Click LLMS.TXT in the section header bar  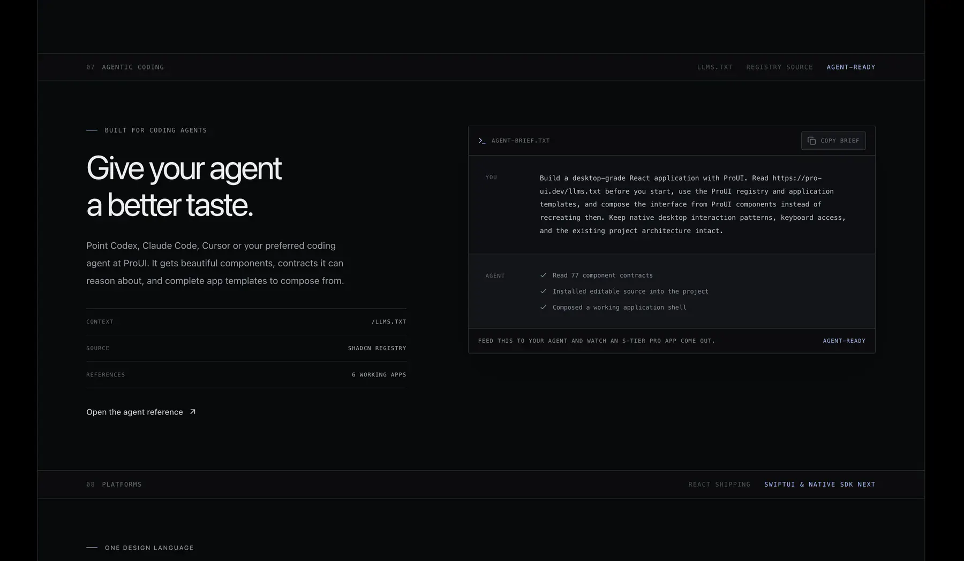714,67
